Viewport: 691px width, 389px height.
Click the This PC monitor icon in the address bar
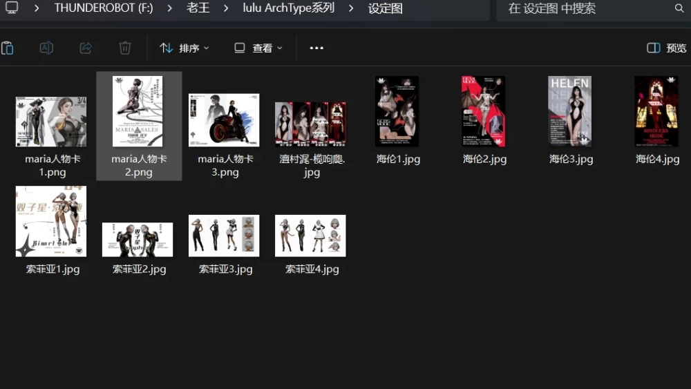[x=12, y=8]
